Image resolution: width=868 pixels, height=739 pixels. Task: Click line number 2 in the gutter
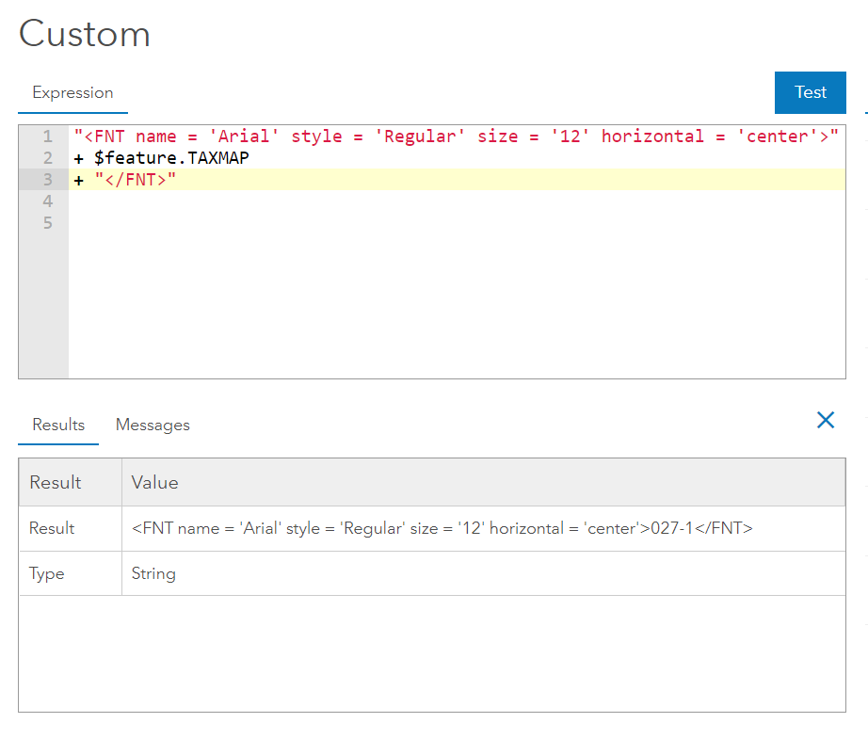47,158
